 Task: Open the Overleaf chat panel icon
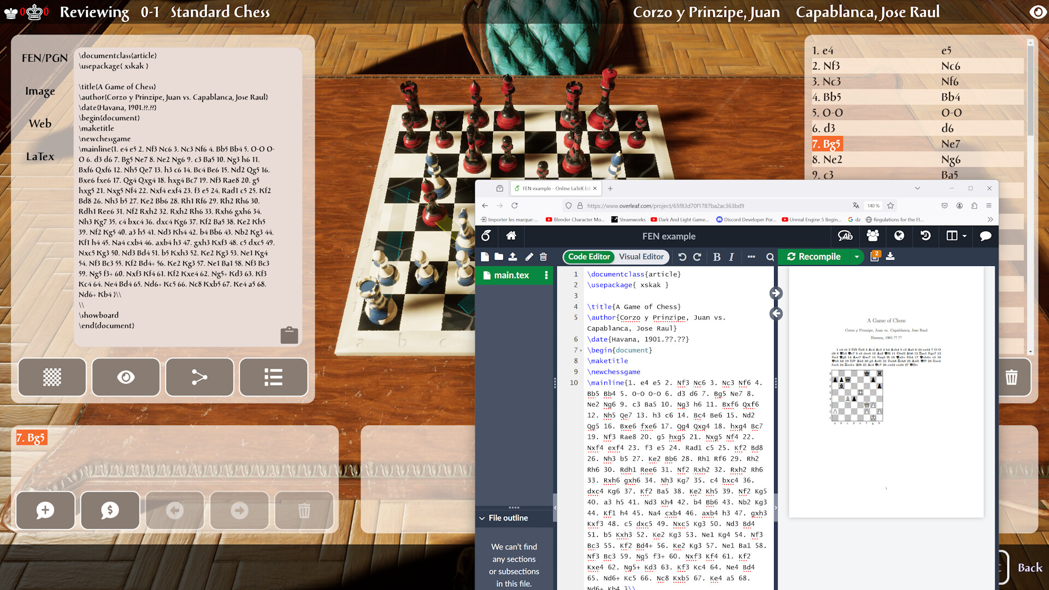click(985, 236)
